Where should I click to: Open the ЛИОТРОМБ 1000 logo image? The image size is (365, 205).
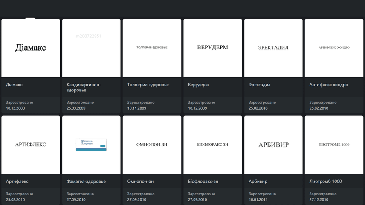tap(334, 145)
